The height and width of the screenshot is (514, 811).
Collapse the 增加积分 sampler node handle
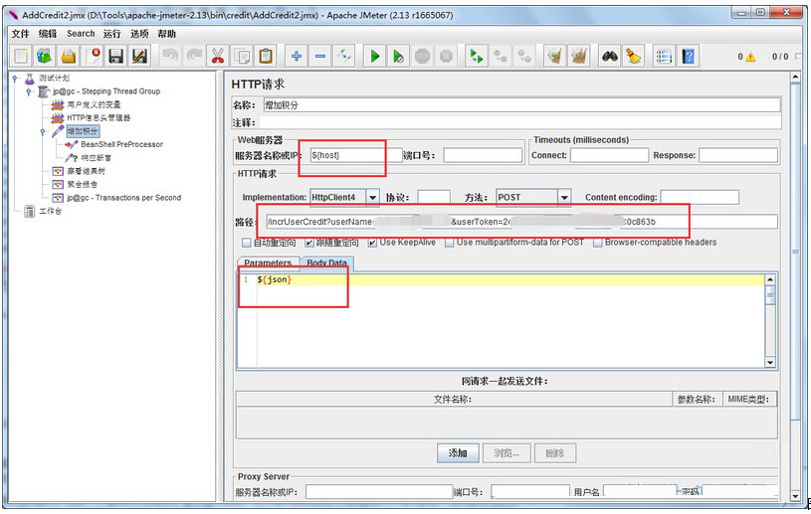43,131
